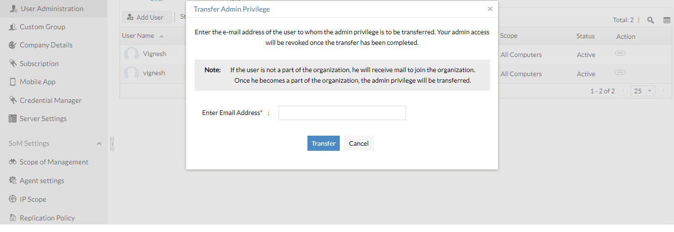Click the Server Settings icon

click(13, 119)
